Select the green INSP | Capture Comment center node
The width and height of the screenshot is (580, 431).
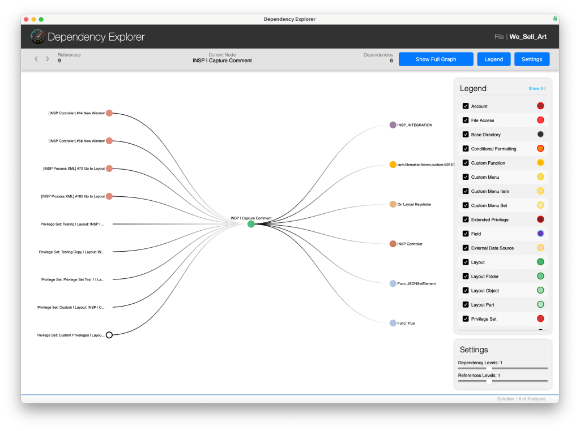(x=251, y=224)
